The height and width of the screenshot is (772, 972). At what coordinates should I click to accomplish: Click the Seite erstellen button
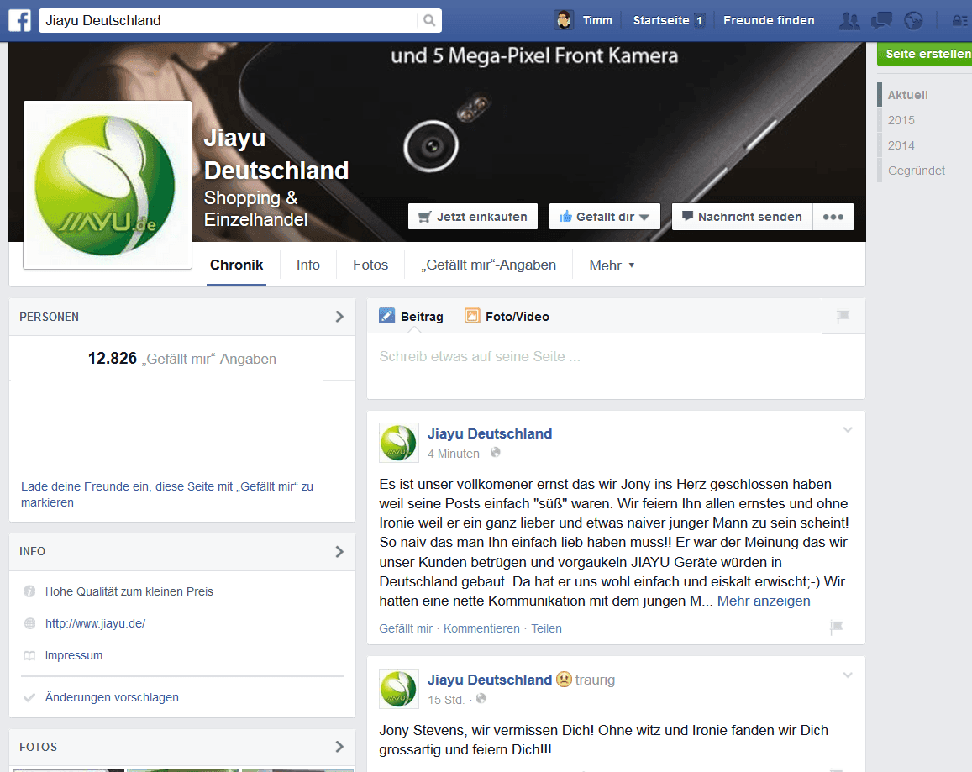pos(925,54)
